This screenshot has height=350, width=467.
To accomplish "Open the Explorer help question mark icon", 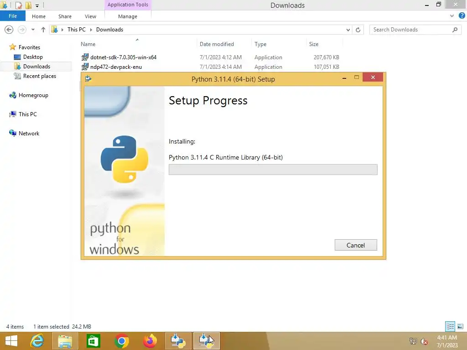I will 462,16.
